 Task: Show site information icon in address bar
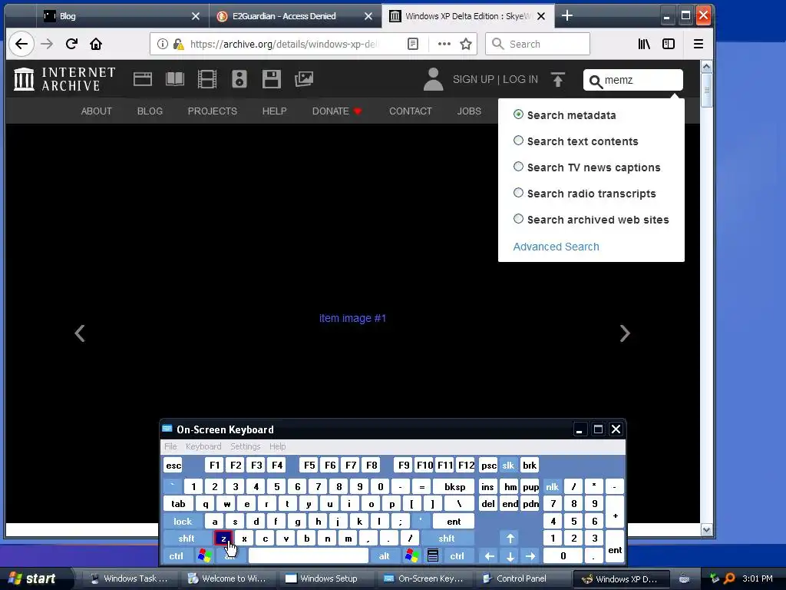(x=163, y=44)
